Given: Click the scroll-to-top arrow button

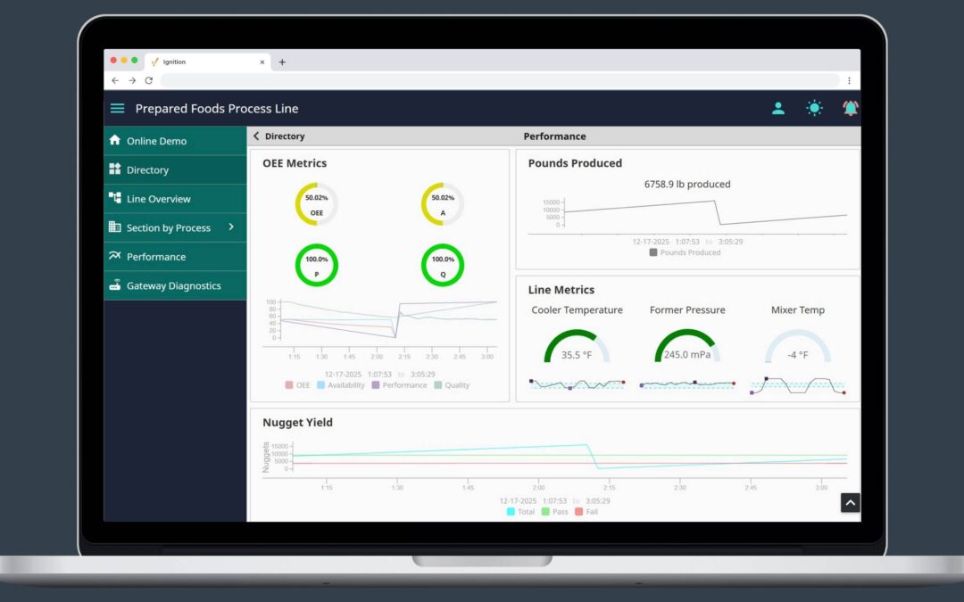Looking at the screenshot, I should click(850, 502).
